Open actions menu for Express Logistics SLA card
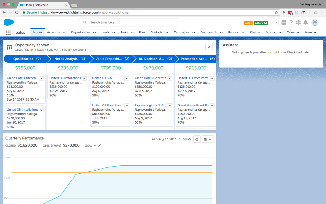This screenshot has height=204, width=326. point(169,106)
